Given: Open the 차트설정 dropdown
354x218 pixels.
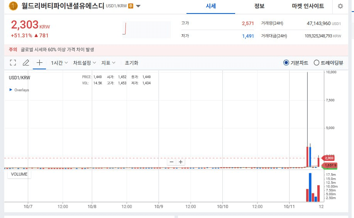Looking at the screenshot, I should pyautogui.click(x=84, y=63).
